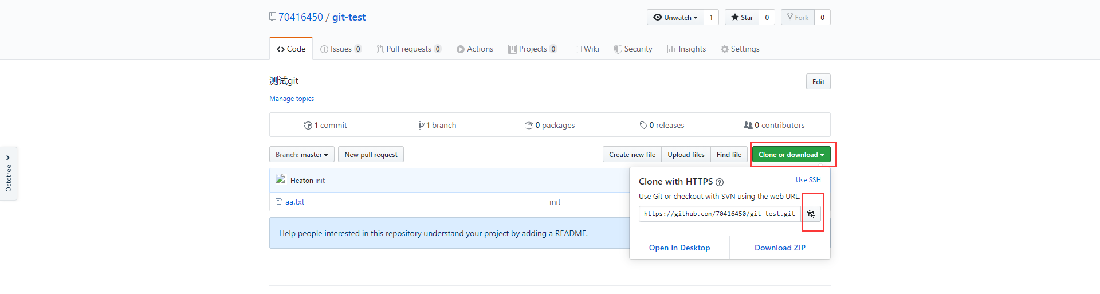Open the init commit in the header row

click(x=320, y=181)
